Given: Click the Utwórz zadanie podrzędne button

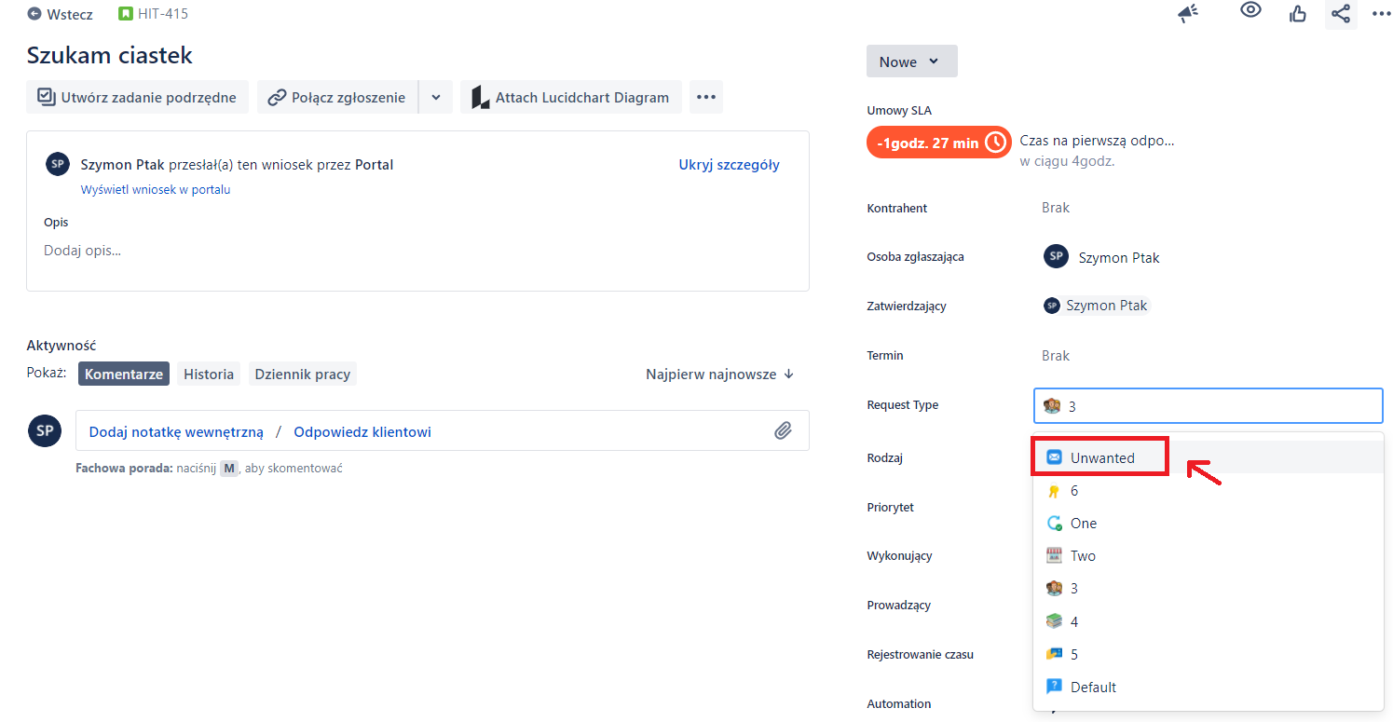Looking at the screenshot, I should tap(137, 97).
